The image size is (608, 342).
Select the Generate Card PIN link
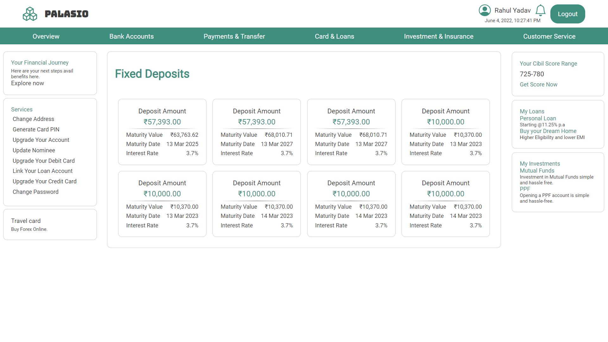point(36,130)
